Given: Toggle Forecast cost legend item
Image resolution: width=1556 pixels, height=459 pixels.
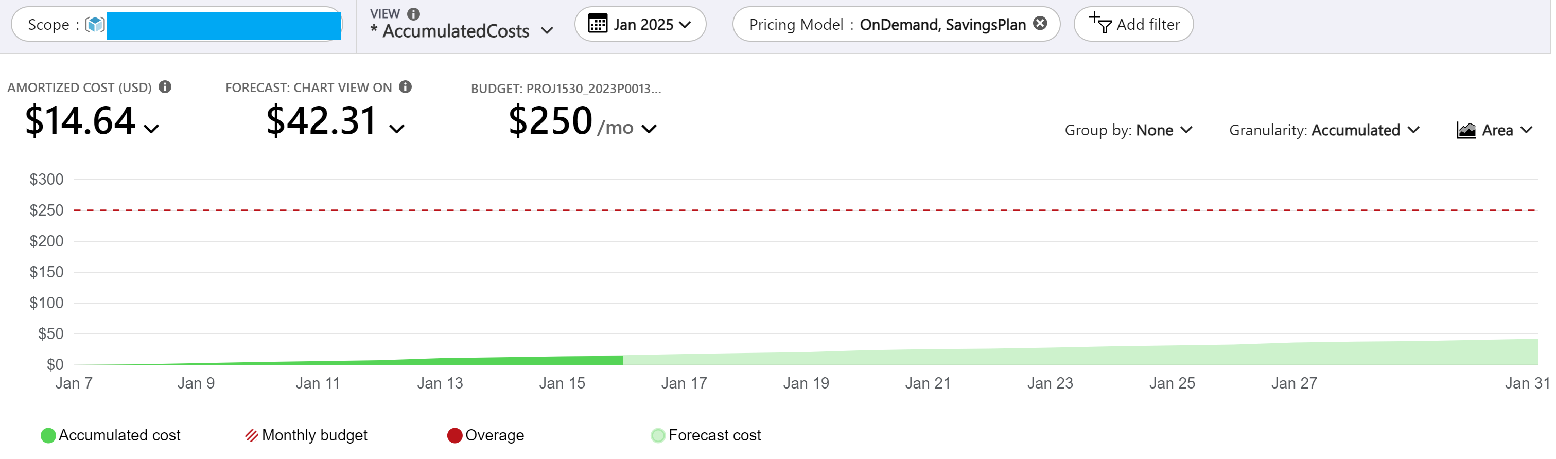Looking at the screenshot, I should tap(706, 435).
